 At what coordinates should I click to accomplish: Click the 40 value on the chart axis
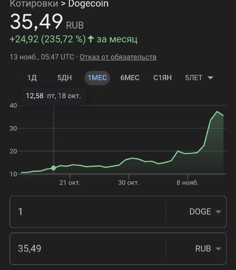13,106
